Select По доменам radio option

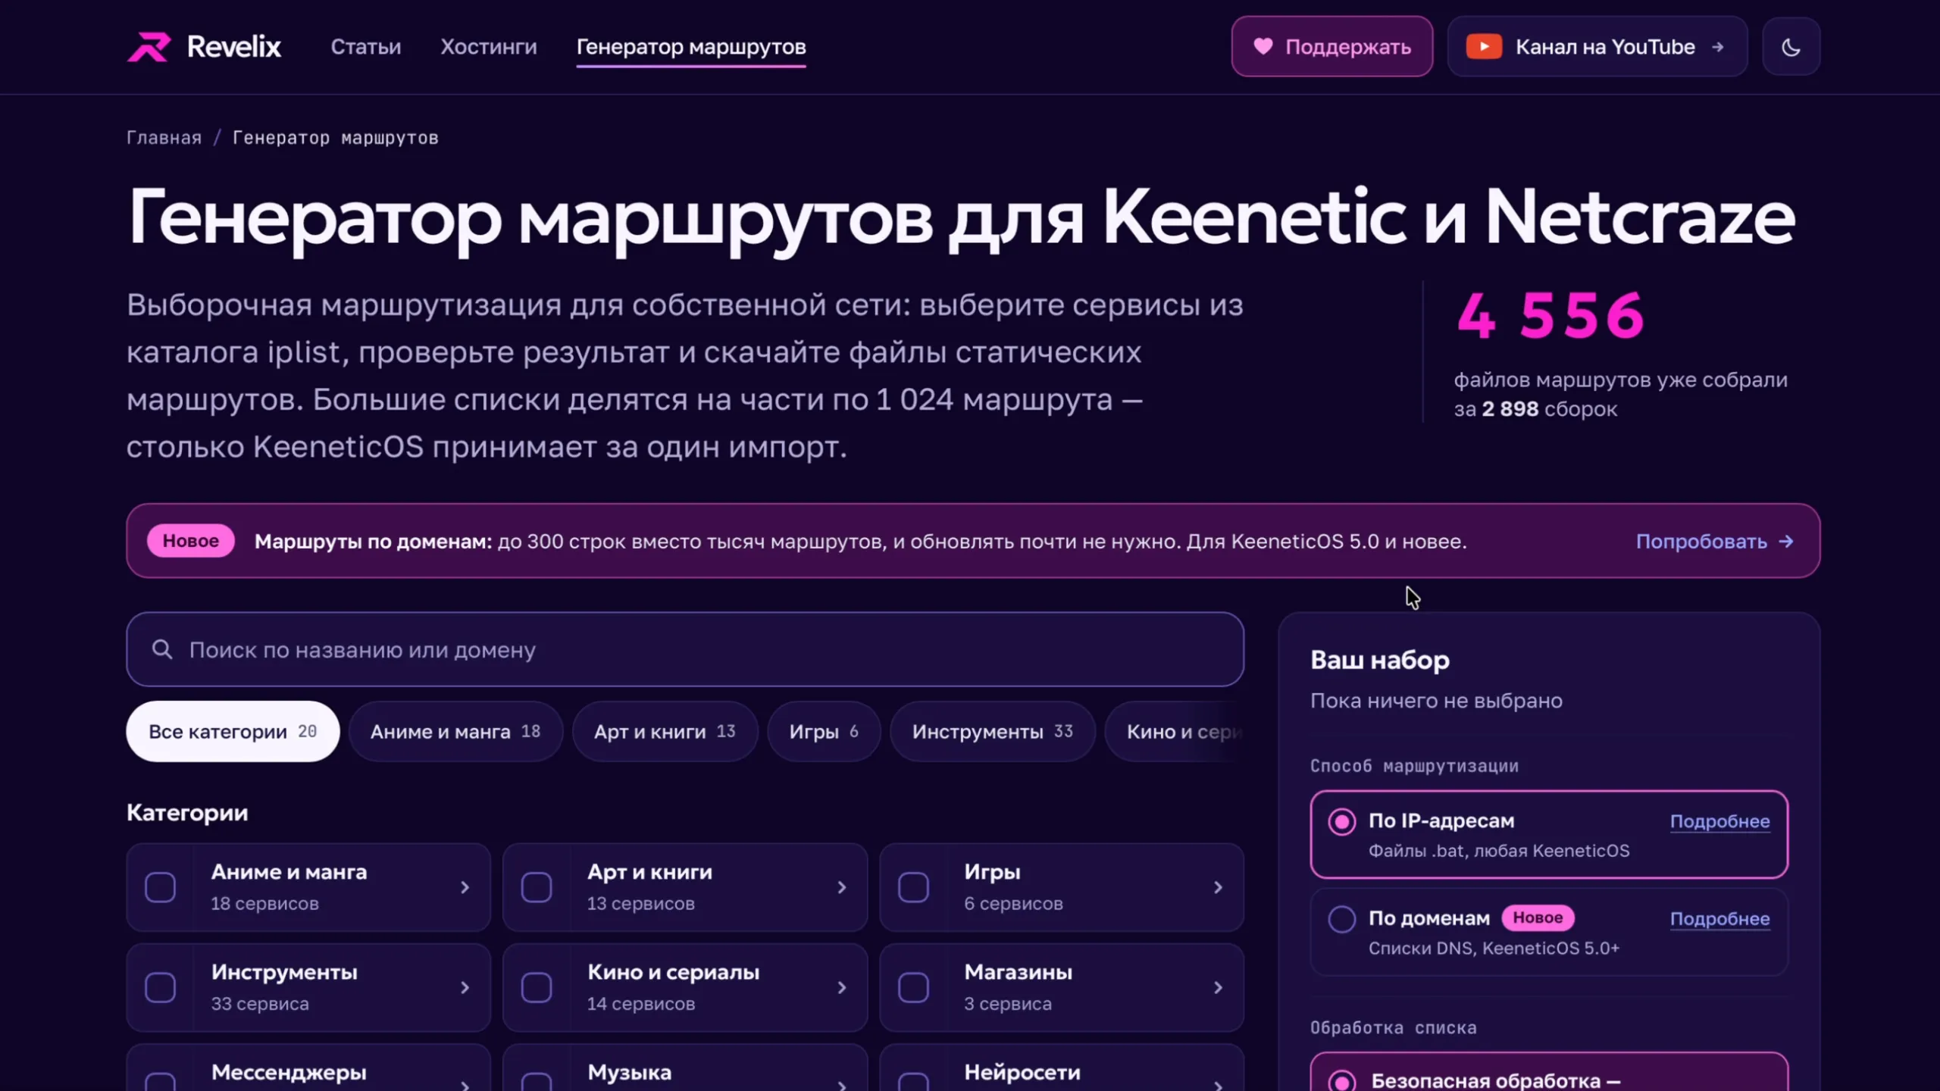(1341, 919)
